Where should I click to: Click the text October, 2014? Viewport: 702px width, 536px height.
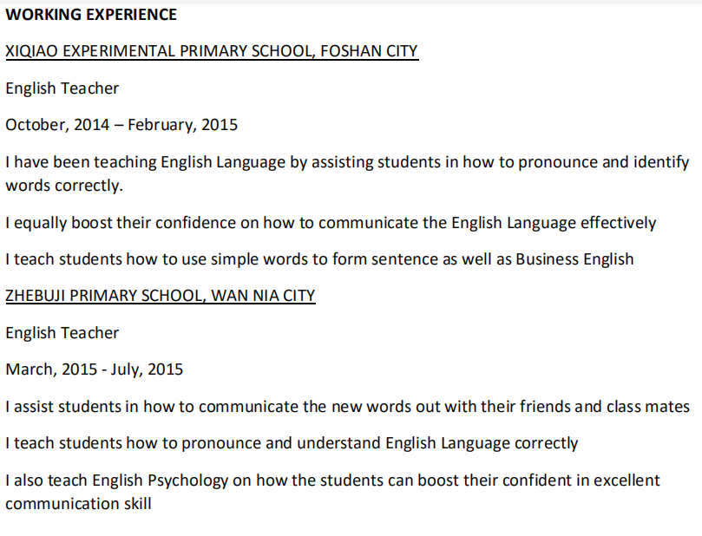coord(57,125)
